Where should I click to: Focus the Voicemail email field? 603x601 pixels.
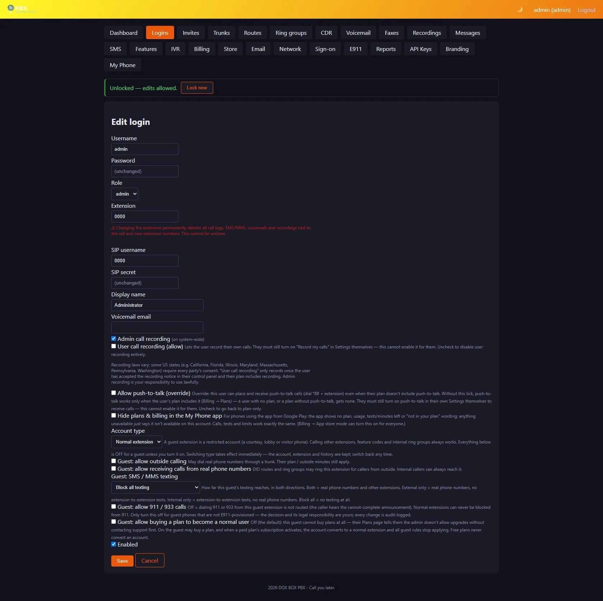[157, 327]
